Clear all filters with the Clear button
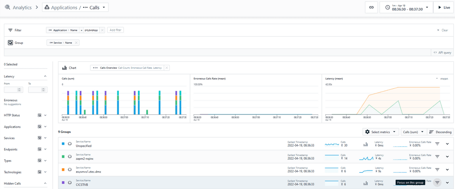This screenshot has width=455, height=189. pos(442,30)
